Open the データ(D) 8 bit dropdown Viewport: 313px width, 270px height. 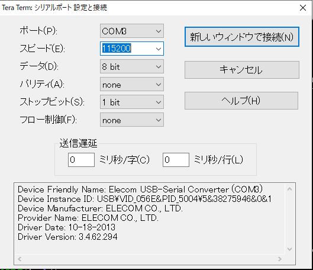pos(132,66)
